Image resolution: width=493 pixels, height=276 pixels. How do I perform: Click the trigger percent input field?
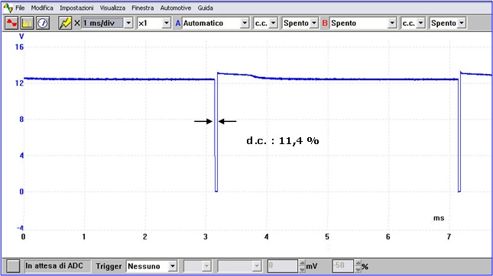(342, 266)
